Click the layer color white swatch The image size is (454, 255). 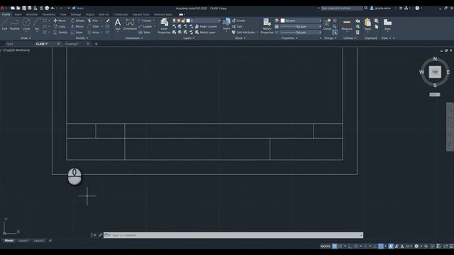[x=188, y=21]
